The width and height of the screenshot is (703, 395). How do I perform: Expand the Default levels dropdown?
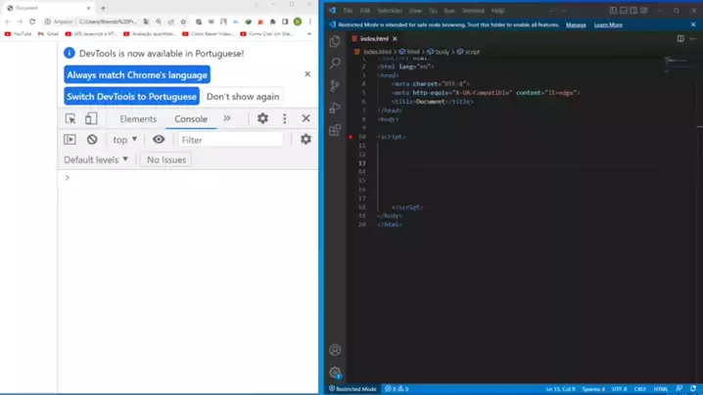(96, 159)
